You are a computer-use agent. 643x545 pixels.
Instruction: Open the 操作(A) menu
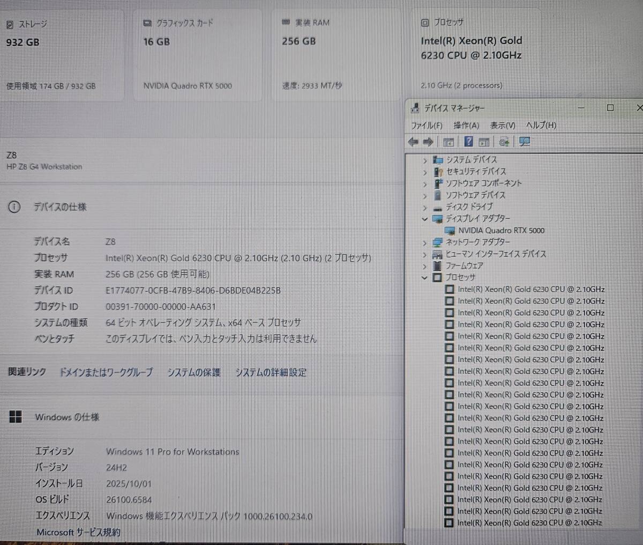[x=466, y=126]
